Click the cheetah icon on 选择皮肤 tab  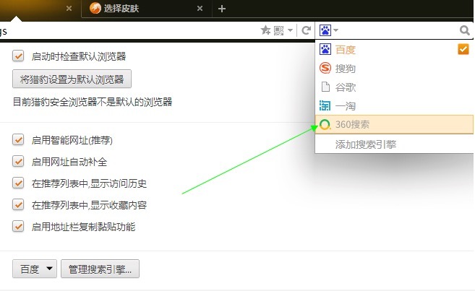pyautogui.click(x=95, y=8)
